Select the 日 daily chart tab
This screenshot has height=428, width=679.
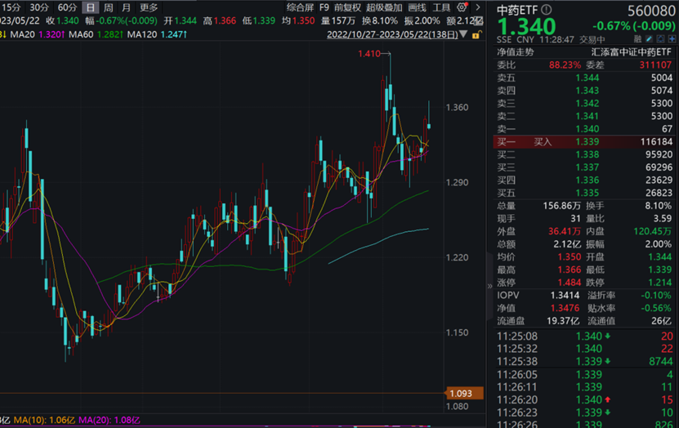(x=90, y=7)
